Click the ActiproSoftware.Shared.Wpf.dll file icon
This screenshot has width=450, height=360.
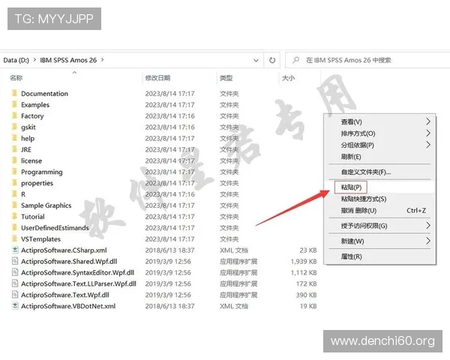coord(15,261)
